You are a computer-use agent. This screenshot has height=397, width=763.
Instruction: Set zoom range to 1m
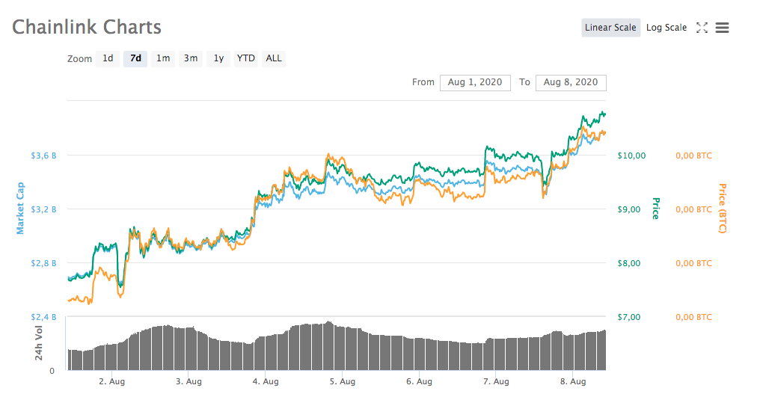point(163,58)
